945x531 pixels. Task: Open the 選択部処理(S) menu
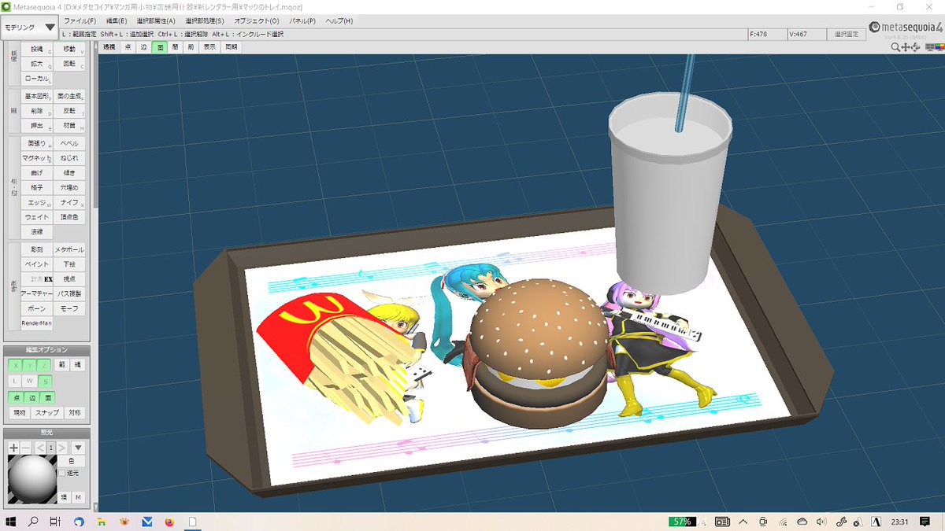click(205, 20)
